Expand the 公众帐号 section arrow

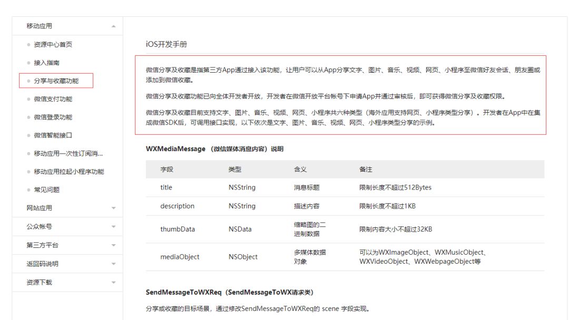tap(114, 226)
